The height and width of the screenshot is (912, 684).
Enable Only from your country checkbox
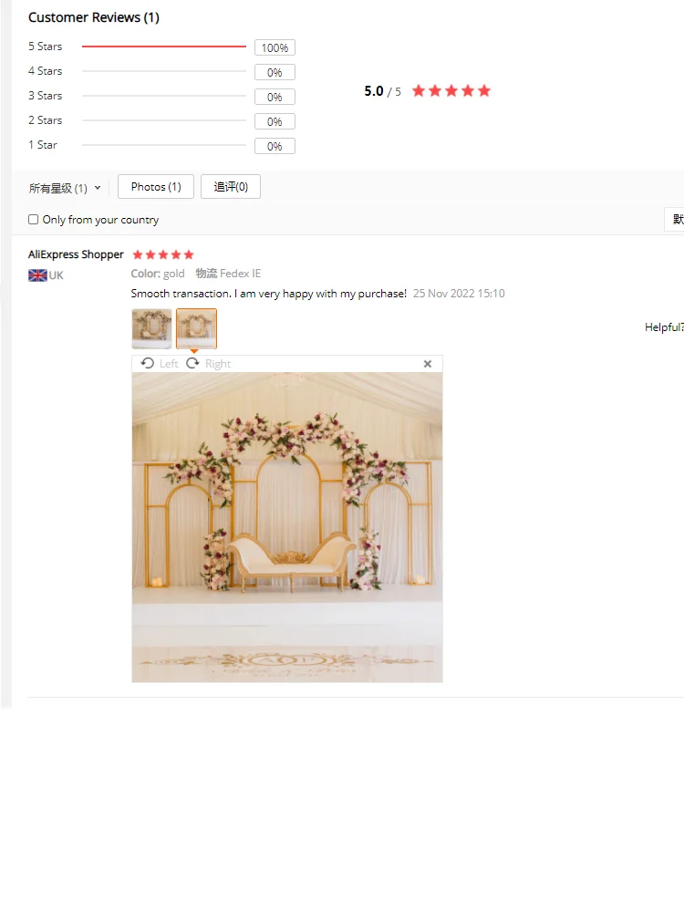(x=33, y=219)
